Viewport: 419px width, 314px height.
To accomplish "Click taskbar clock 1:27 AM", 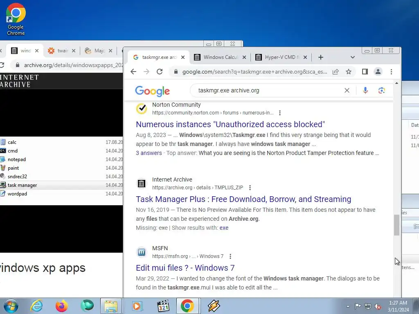I will tap(398, 306).
